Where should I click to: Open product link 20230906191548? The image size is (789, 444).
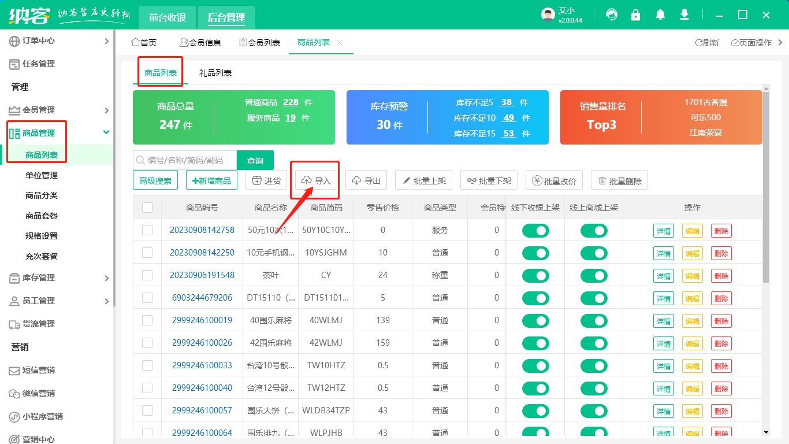(x=201, y=275)
